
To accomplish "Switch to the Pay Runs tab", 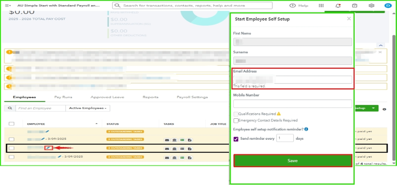I will 63,97.
